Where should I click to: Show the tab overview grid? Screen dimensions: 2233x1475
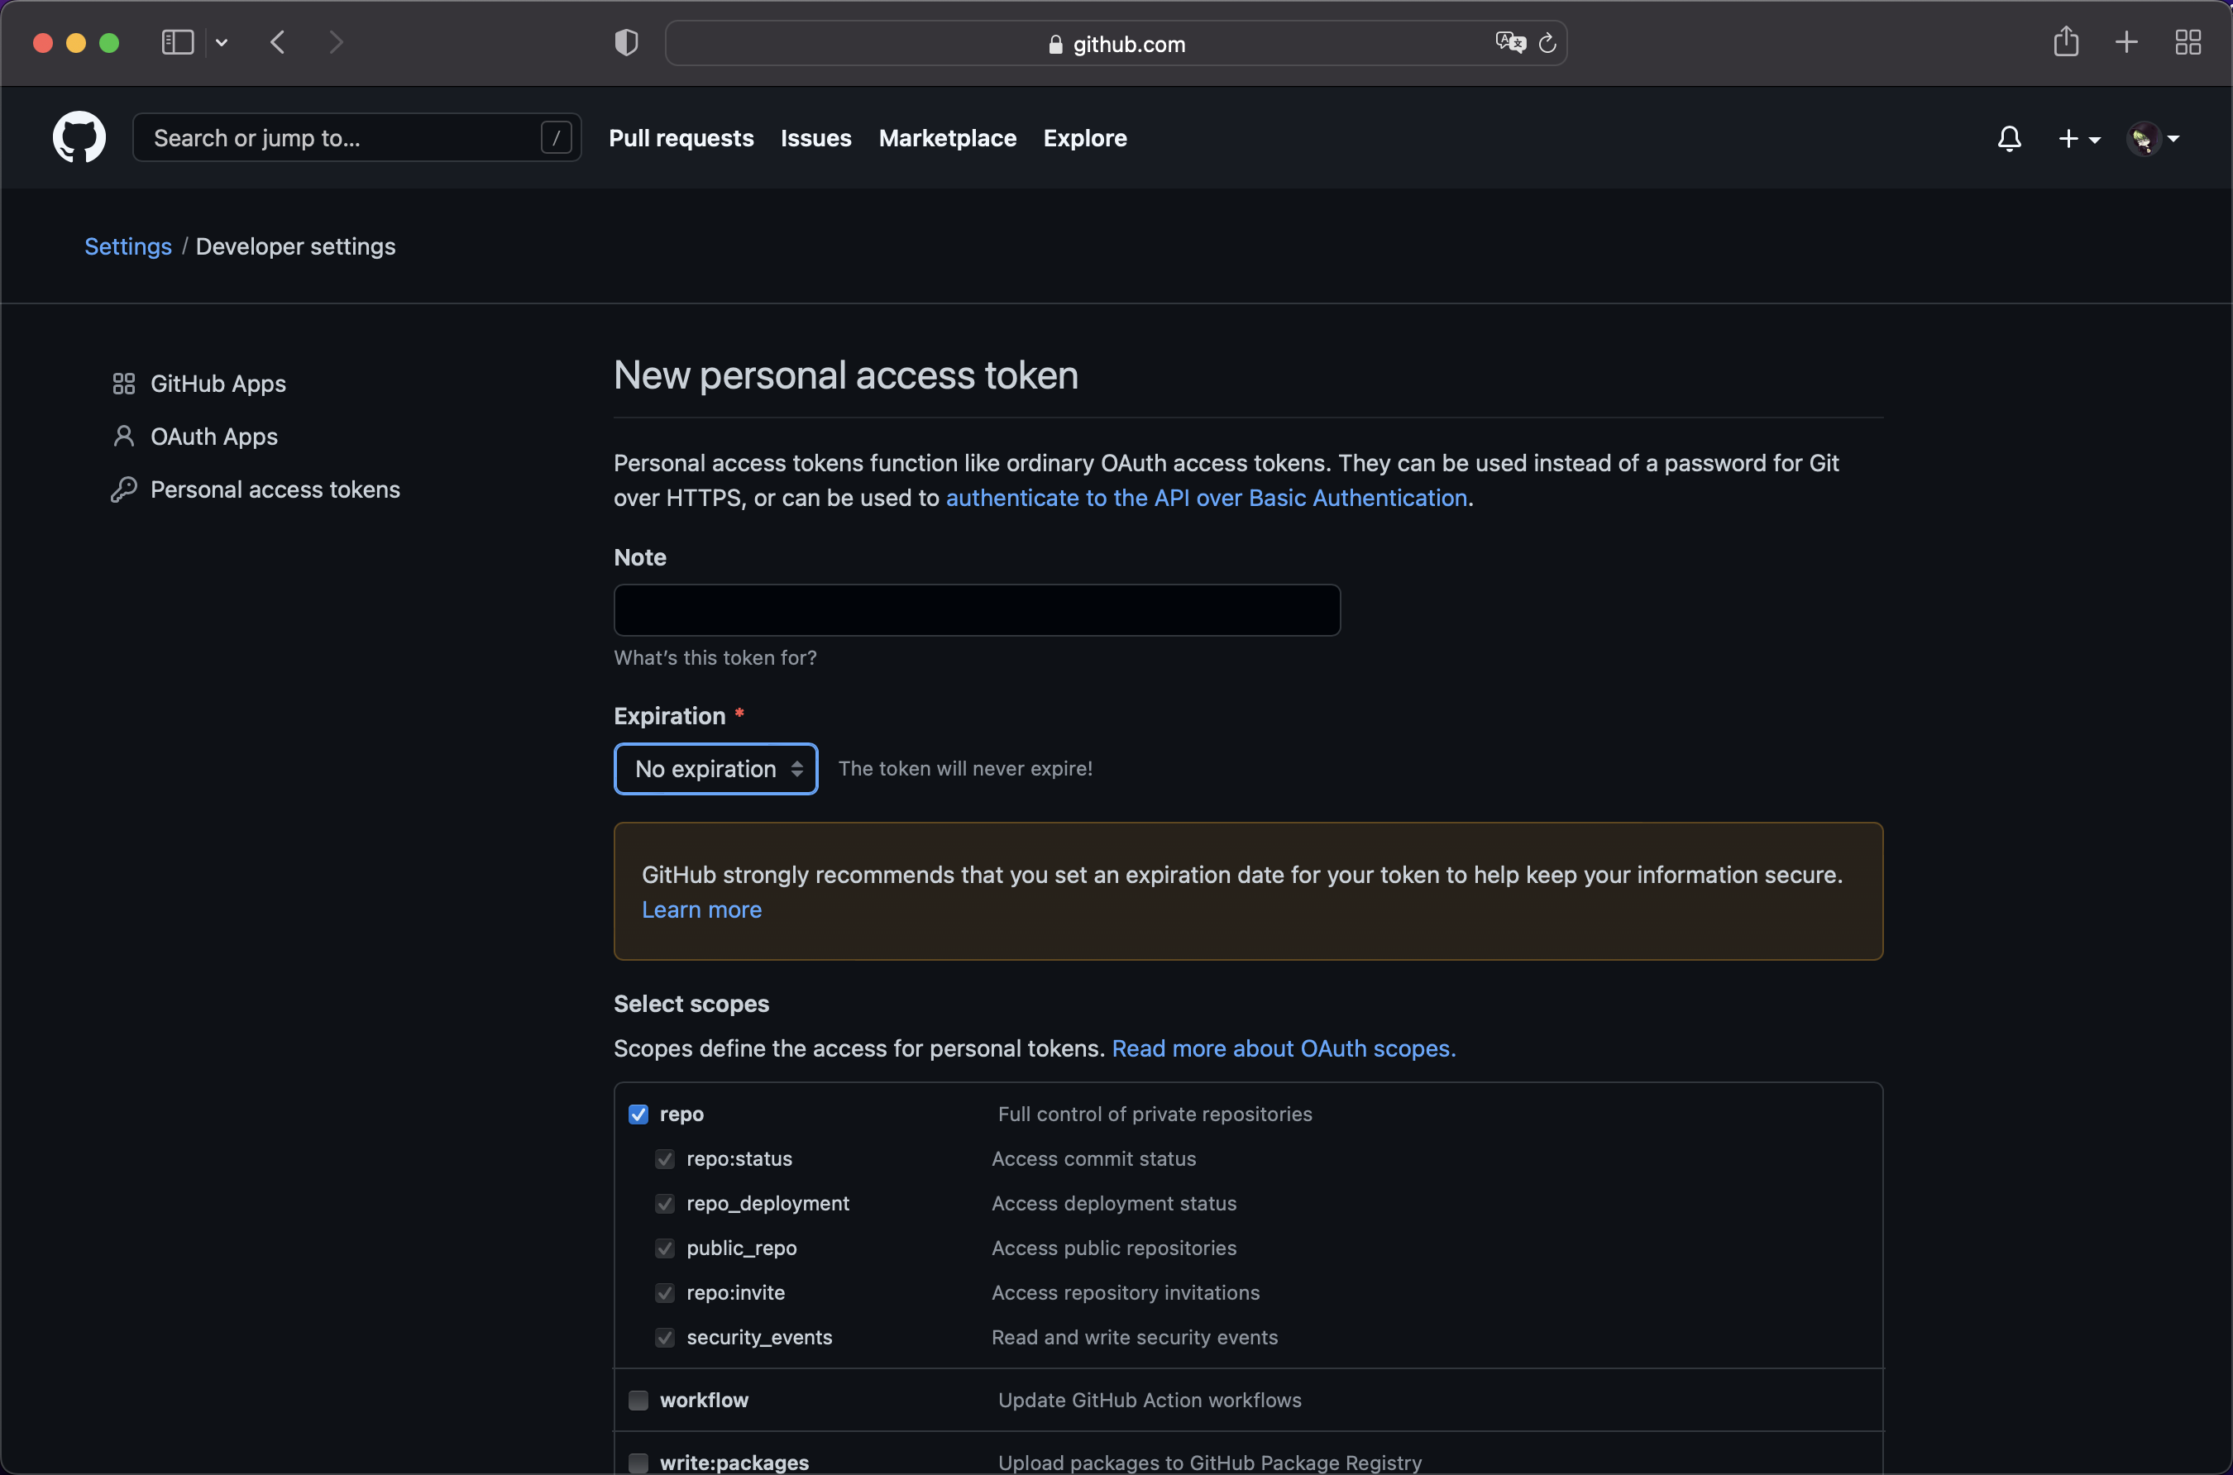point(2188,42)
